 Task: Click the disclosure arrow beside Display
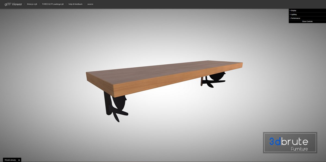point(290,11)
